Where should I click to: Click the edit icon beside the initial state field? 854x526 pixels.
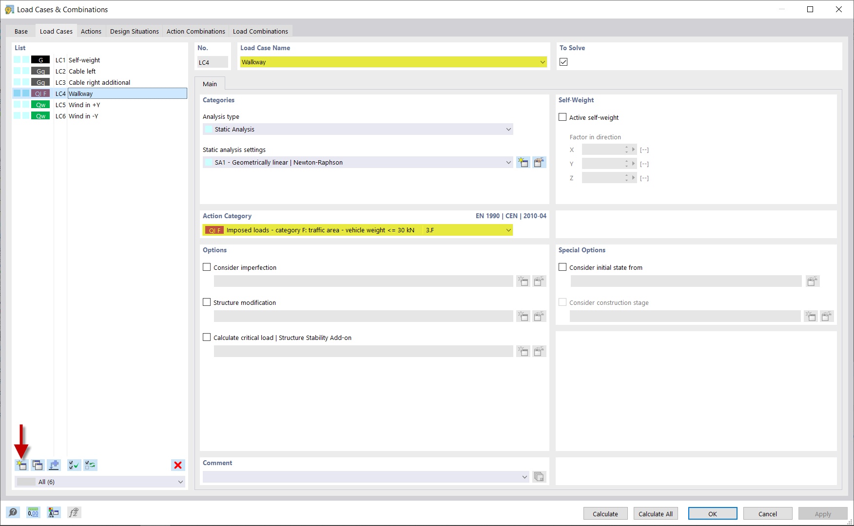pos(813,281)
